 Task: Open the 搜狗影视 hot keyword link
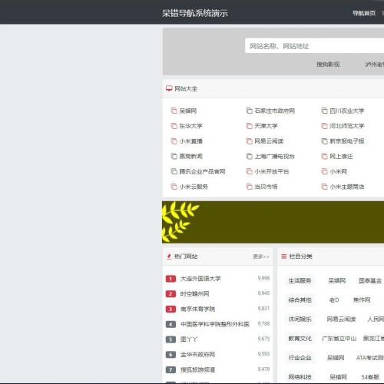tap(328, 65)
